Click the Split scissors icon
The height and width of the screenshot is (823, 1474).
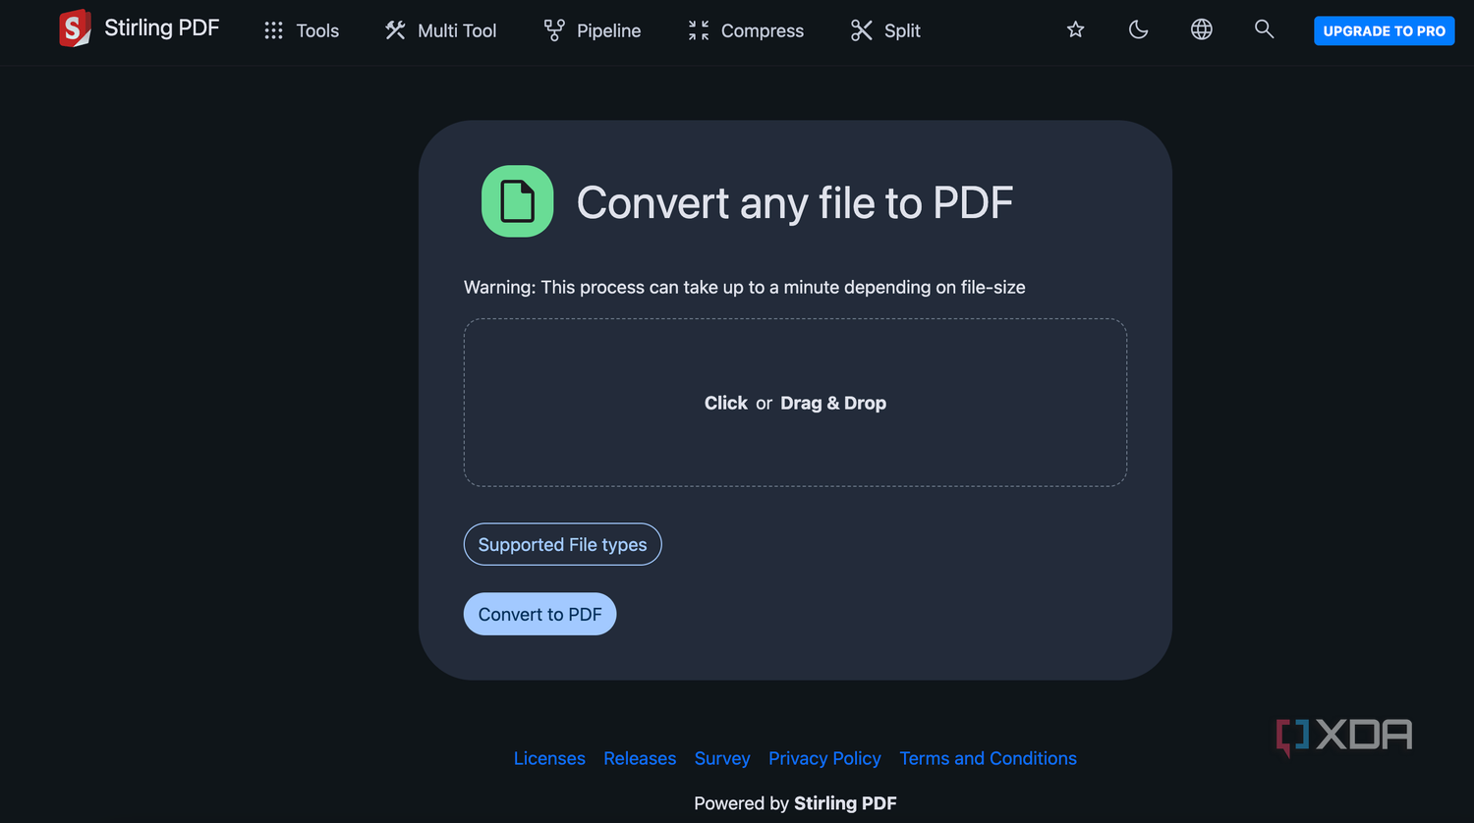pos(862,30)
